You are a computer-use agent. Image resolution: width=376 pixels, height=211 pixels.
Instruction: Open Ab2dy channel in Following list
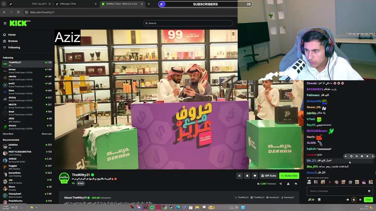(27, 99)
